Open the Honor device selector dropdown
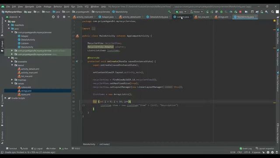This screenshot has width=280, height=158. pos(196,12)
